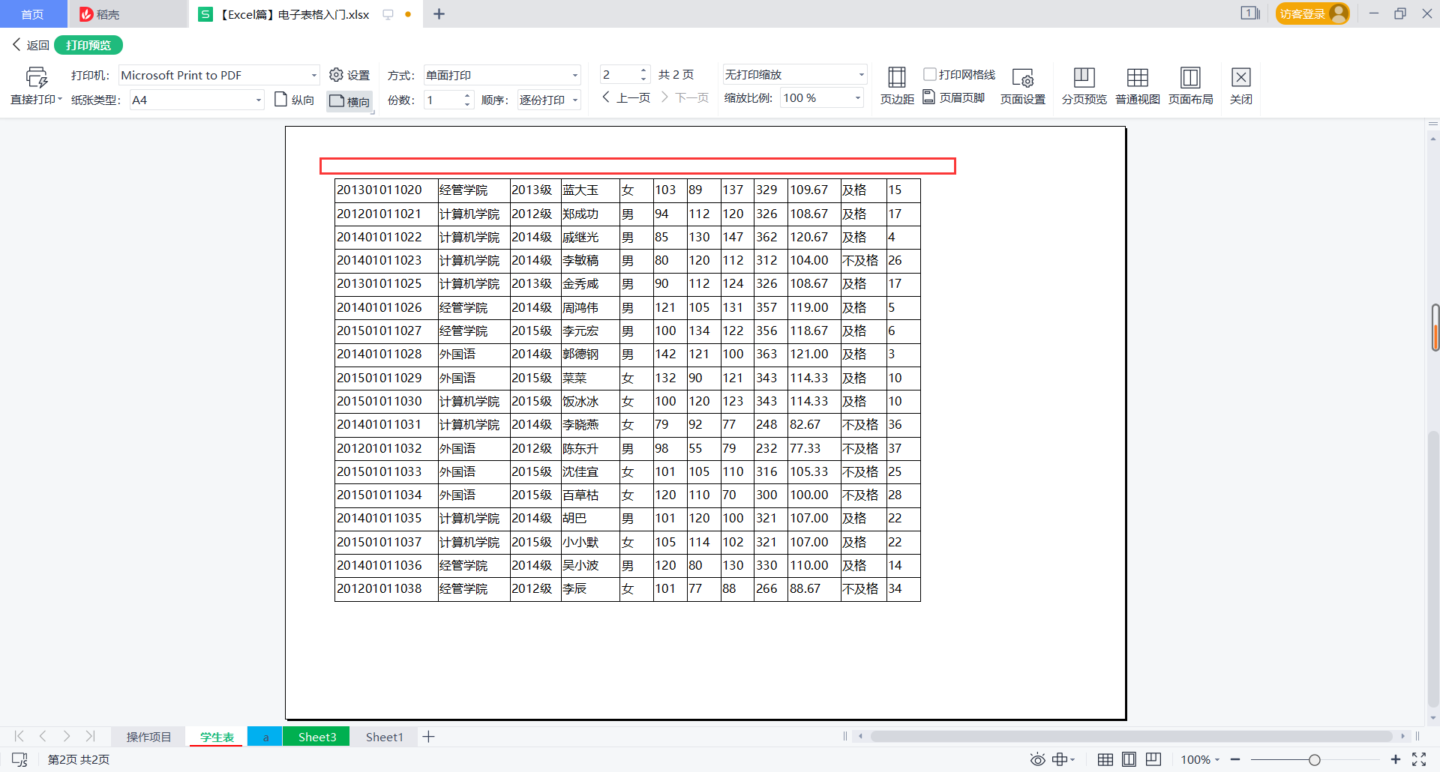Click cell with name 蓝大玉
Image resolution: width=1440 pixels, height=772 pixels.
click(590, 190)
